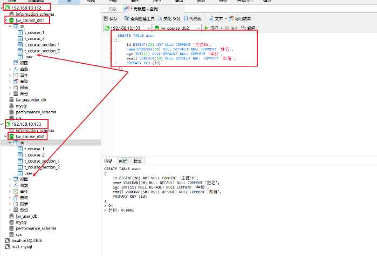Expand the 事件 events node under ljw_course_db1
377x256 pixels.
click(x=10, y=75)
